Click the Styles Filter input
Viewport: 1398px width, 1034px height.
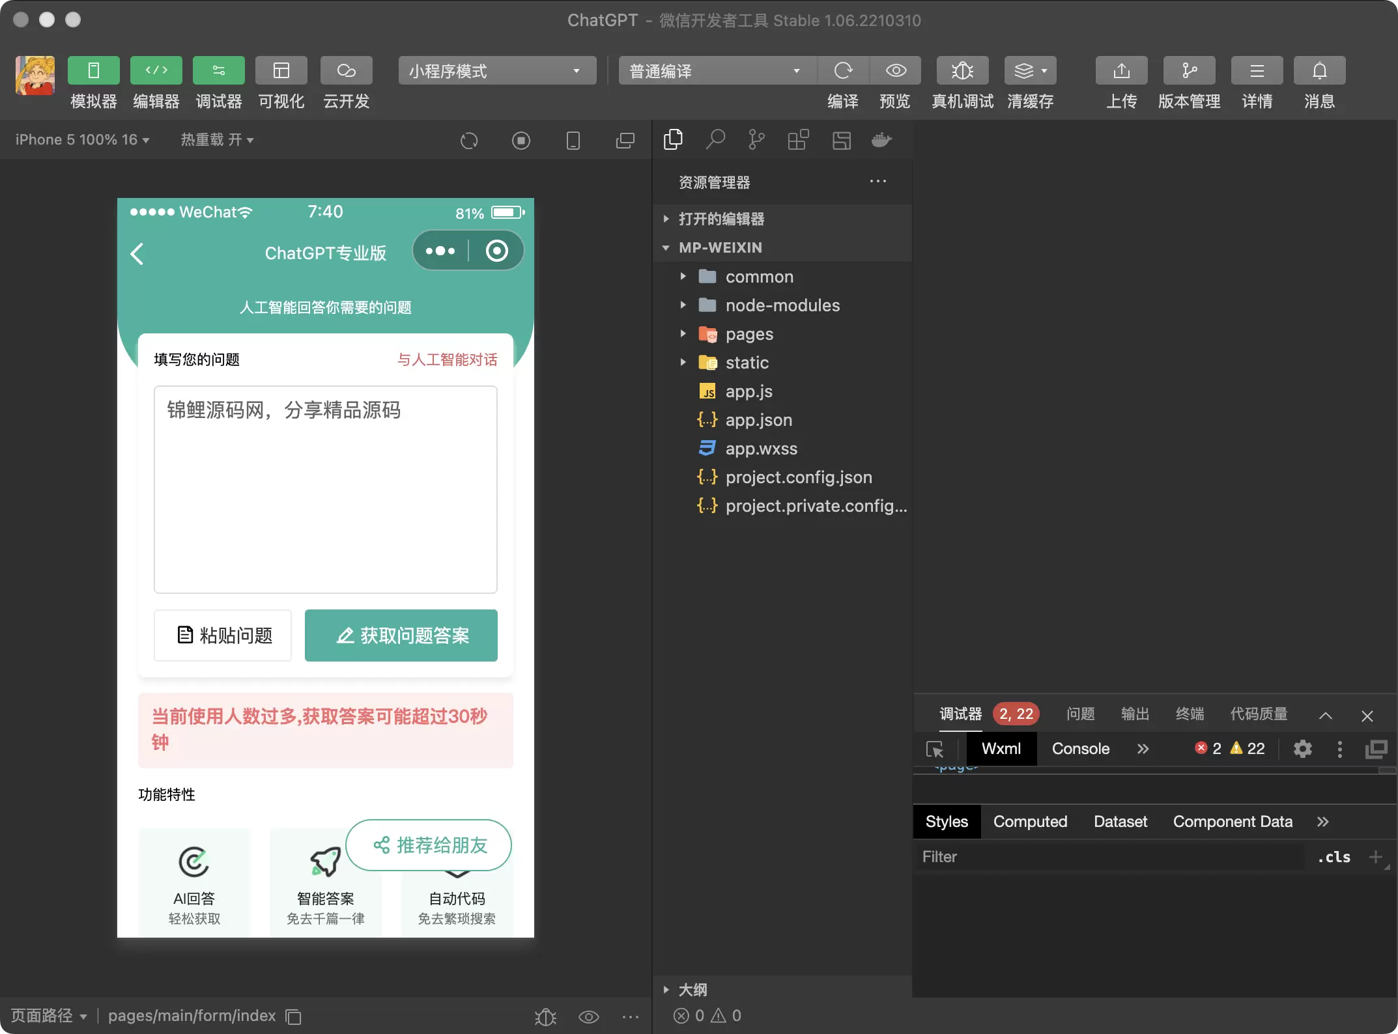coord(1110,857)
